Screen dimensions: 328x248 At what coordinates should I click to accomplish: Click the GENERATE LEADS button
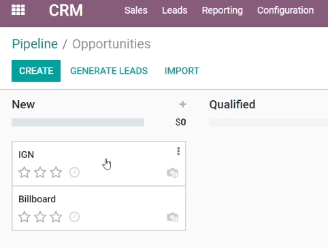(x=109, y=71)
